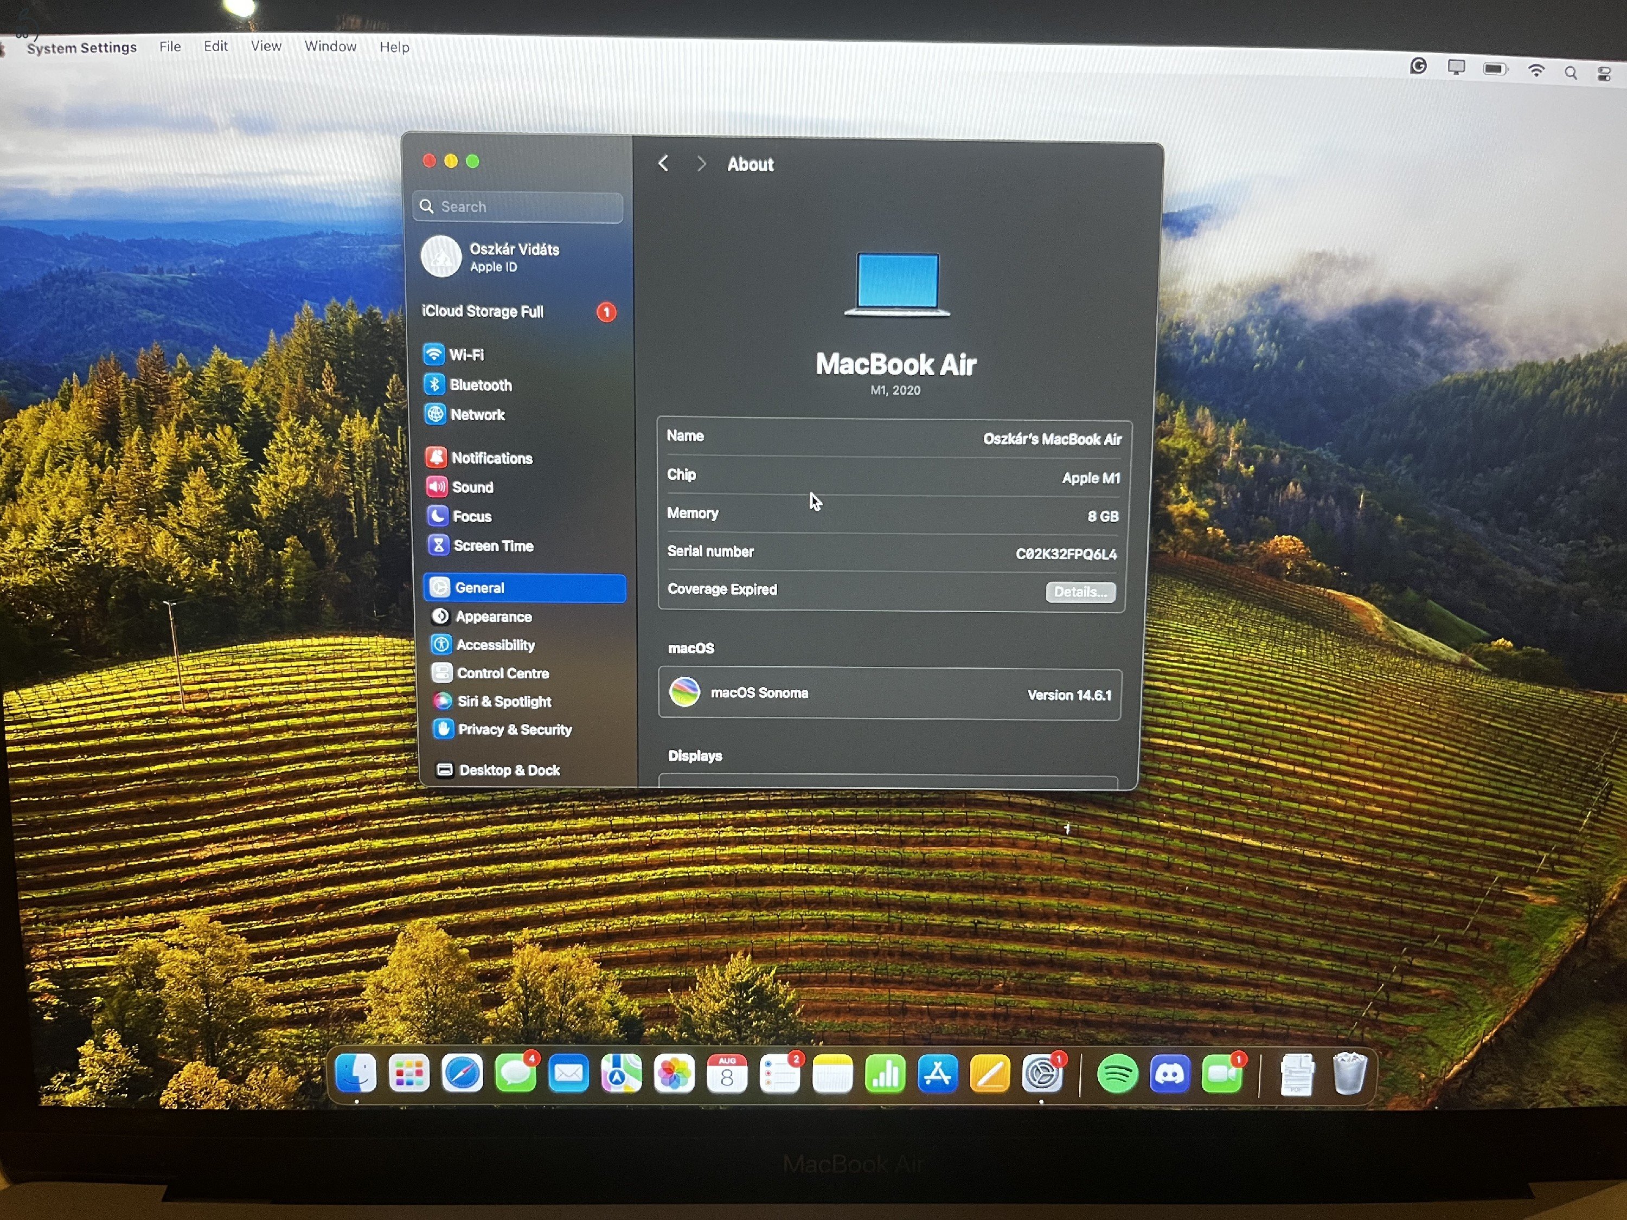Open the File menu
The height and width of the screenshot is (1220, 1627).
pos(170,46)
